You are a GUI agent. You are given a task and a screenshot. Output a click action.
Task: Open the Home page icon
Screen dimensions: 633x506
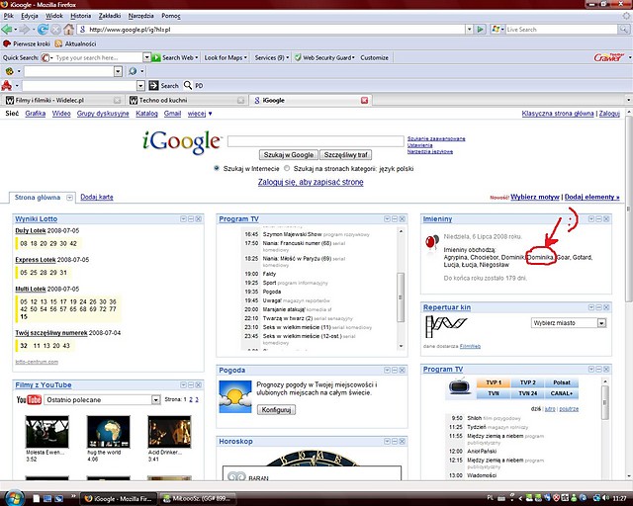click(x=68, y=29)
